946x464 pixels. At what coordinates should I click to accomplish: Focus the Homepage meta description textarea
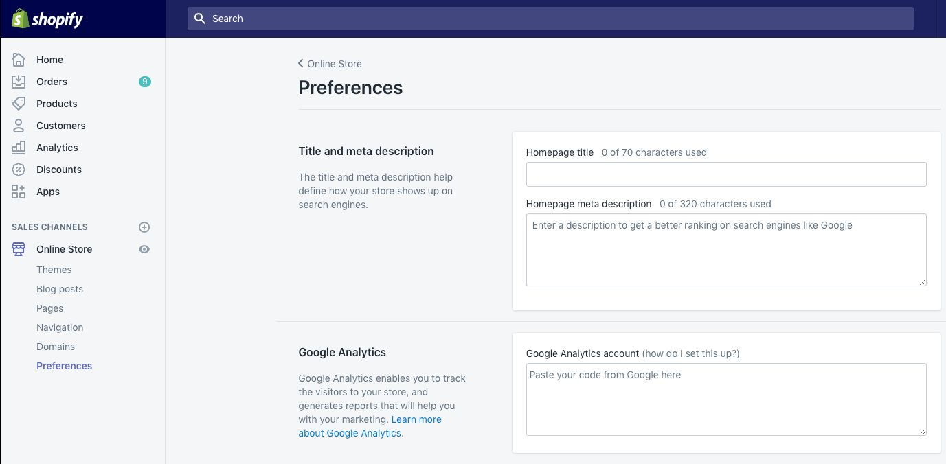[725, 250]
